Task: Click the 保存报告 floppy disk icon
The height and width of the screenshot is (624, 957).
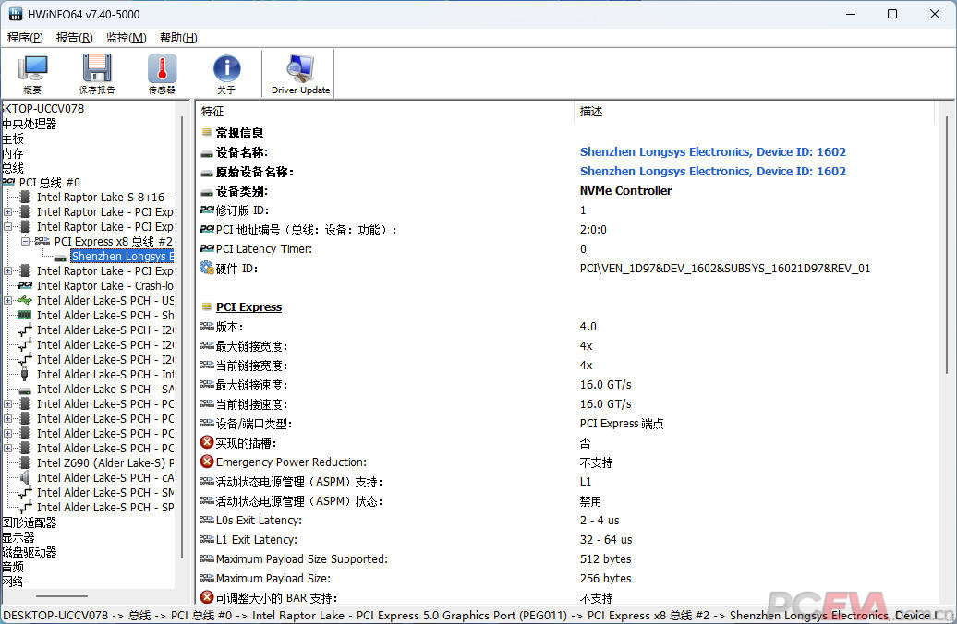Action: click(97, 67)
